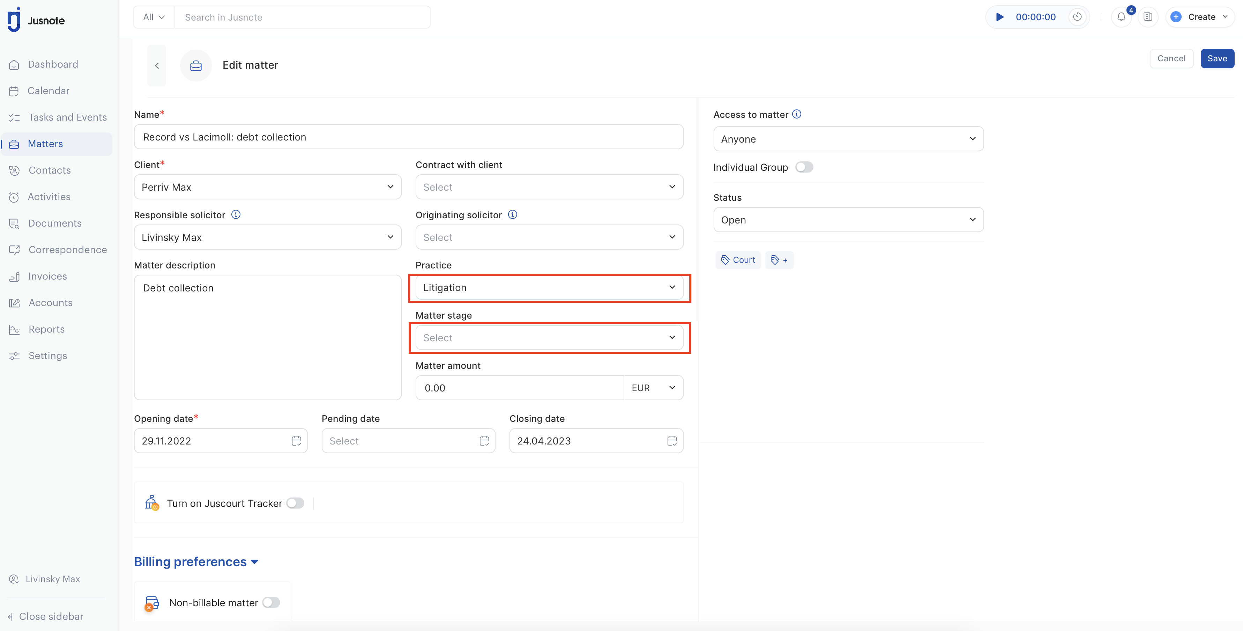The height and width of the screenshot is (631, 1243).
Task: Open Accounts section
Action: click(50, 303)
